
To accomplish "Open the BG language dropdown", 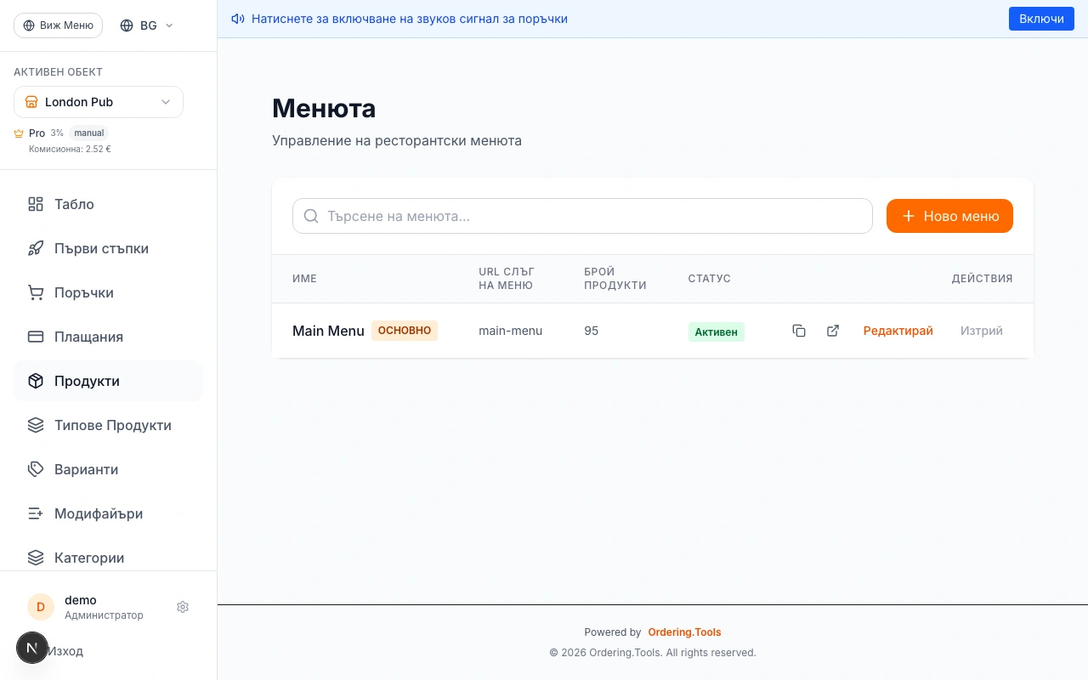I will (147, 25).
